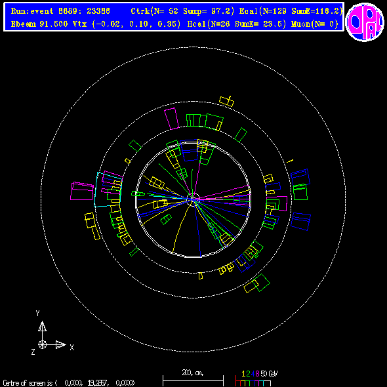Select the Z axis circle marker

(x=42, y=344)
